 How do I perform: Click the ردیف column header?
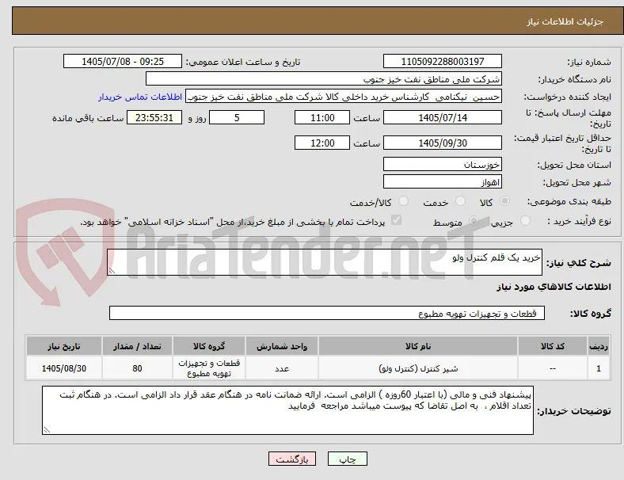598,346
